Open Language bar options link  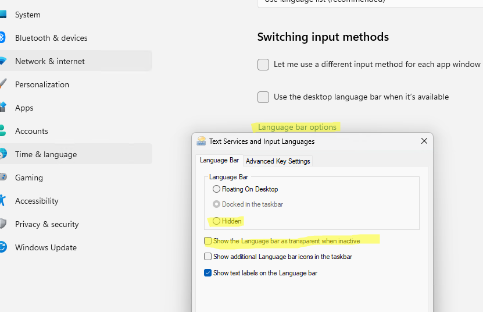(x=297, y=127)
